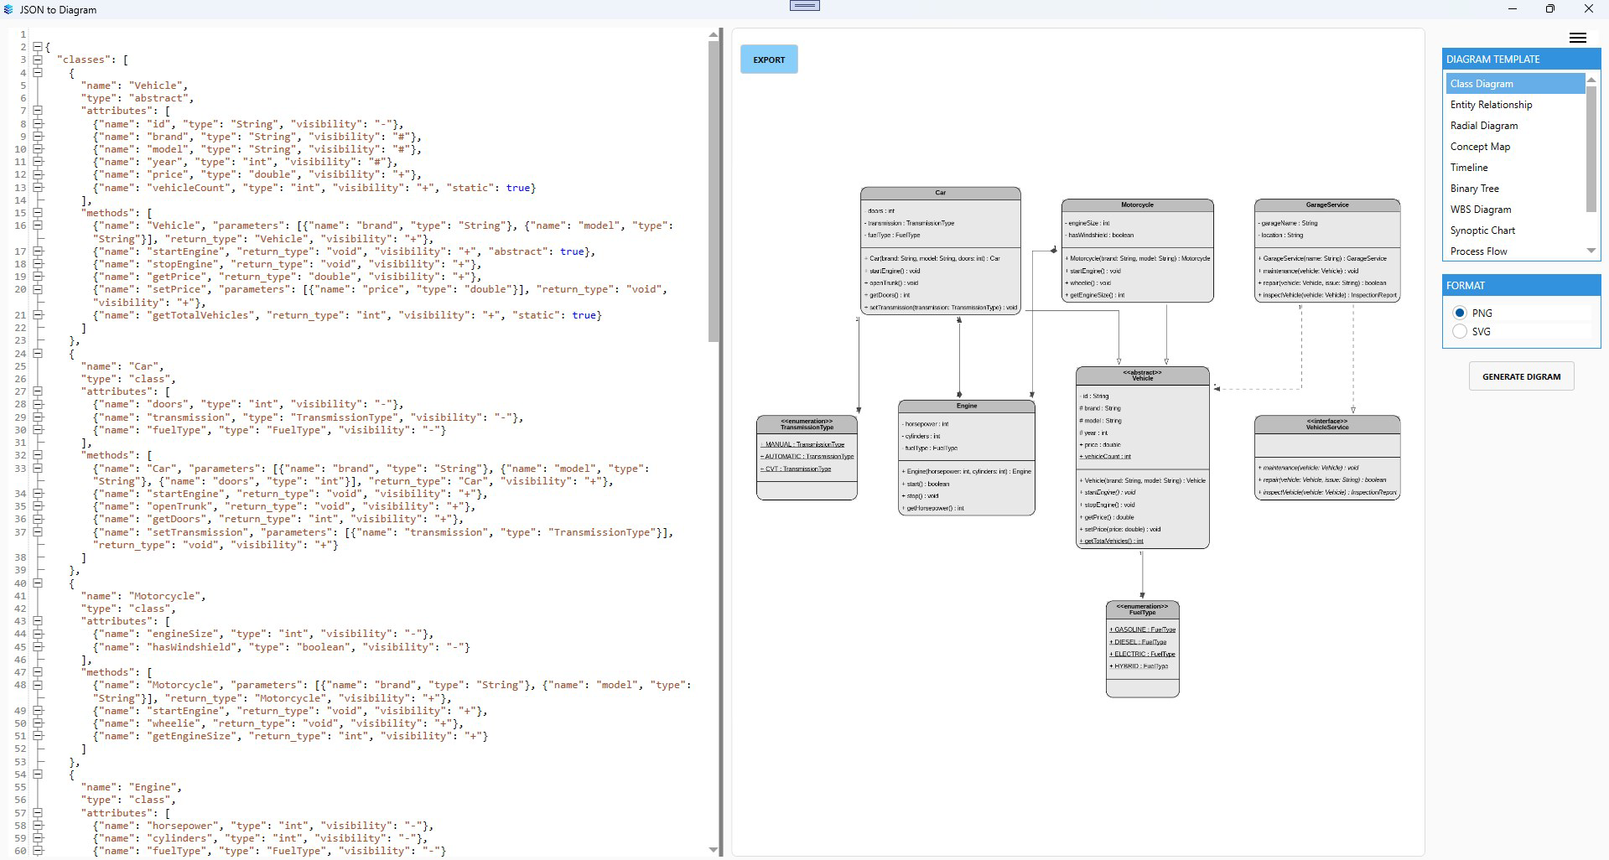Screen dimensions: 1609x860
Task: Click the Generate Diagram button
Action: 1521,376
